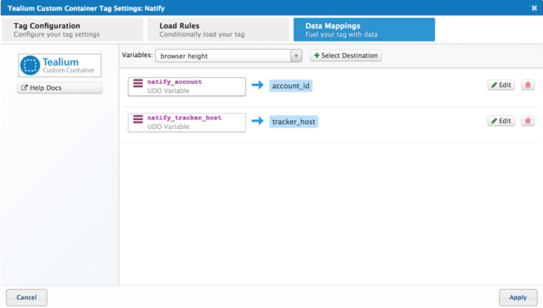Image resolution: width=543 pixels, height=308 pixels.
Task: Select the Data Mappings tab
Action: point(364,30)
